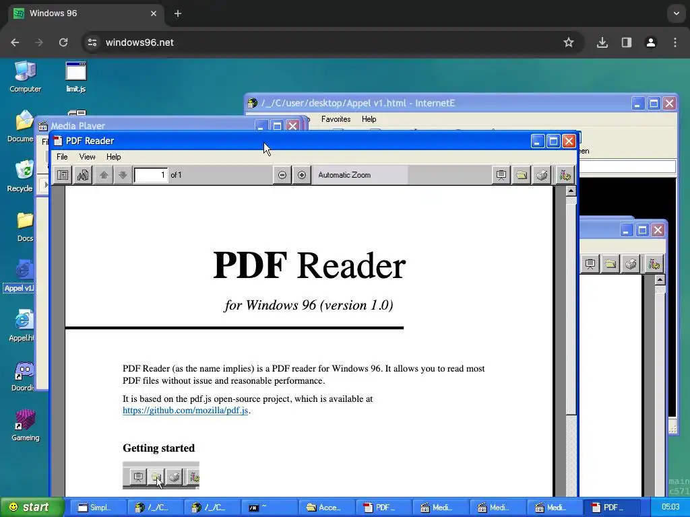690x517 pixels.
Task: Go to previous page with the up arrow
Action: point(104,175)
